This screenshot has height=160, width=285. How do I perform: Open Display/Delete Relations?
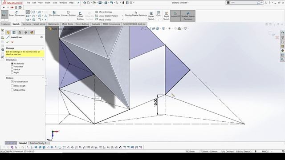[136, 14]
